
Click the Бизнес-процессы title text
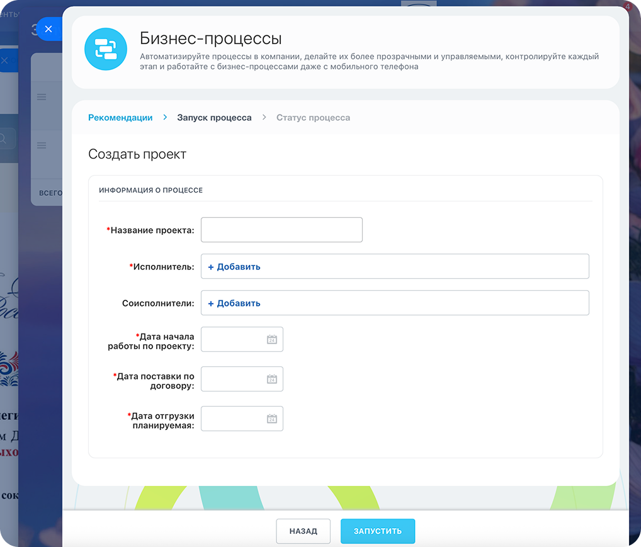coord(211,38)
